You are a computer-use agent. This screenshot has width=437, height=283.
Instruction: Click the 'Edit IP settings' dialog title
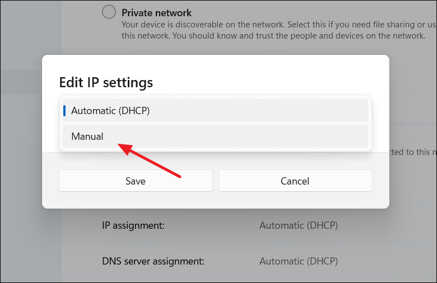[x=106, y=83]
